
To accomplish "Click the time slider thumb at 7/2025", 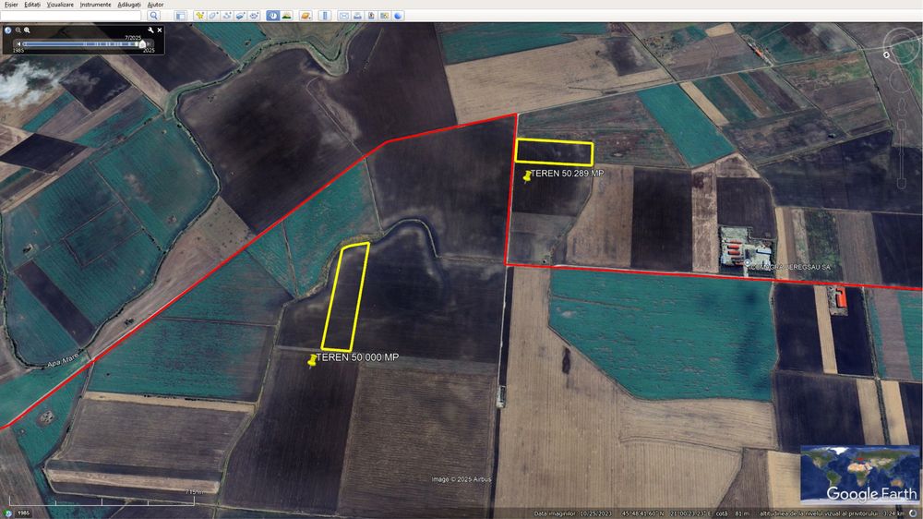I will pyautogui.click(x=142, y=44).
